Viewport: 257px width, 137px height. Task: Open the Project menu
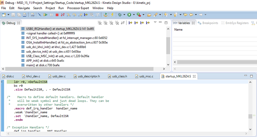click(50, 8)
